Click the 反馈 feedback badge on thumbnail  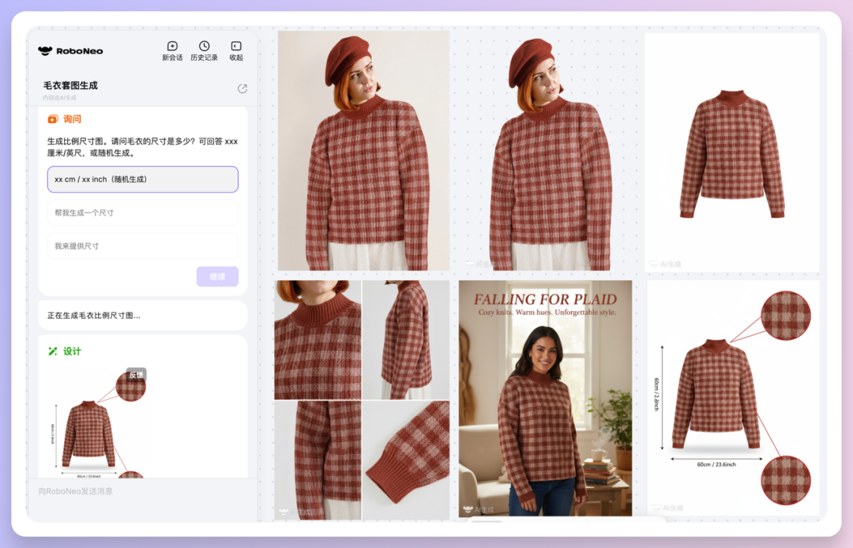(x=137, y=375)
